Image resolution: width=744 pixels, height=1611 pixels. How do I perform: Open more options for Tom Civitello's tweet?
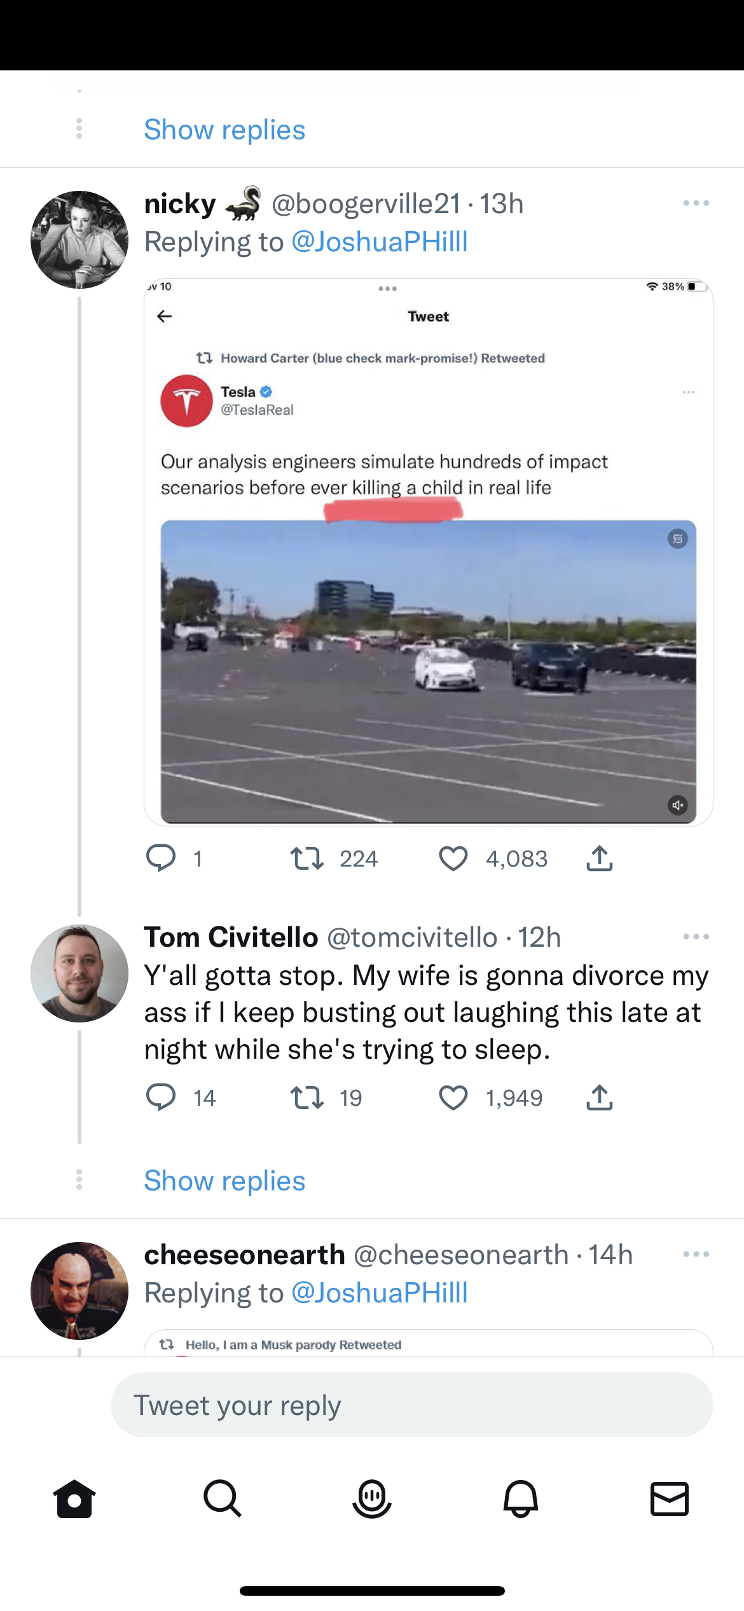point(696,937)
